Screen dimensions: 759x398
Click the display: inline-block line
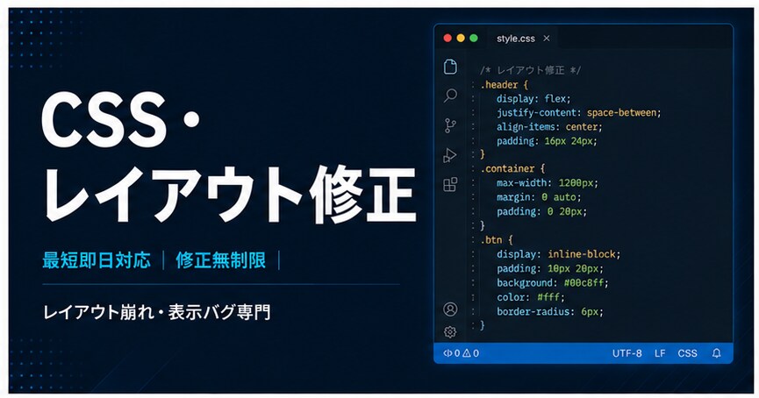coord(558,254)
